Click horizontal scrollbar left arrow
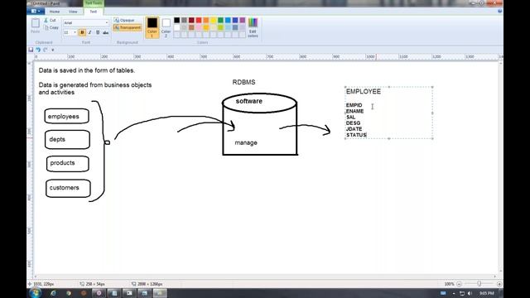Viewport: 530px width, 298px height. click(x=36, y=276)
